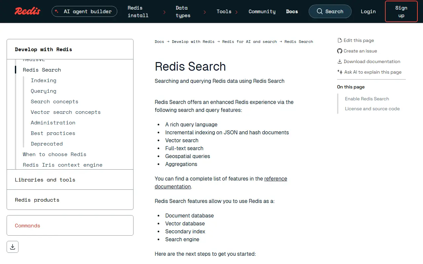Viewport: 423px width, 264px height.
Task: Expand the Tools menu chevron
Action: (237, 12)
